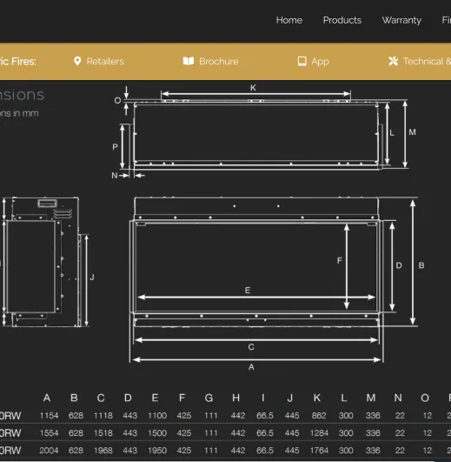Click the top view dimension diagram
The height and width of the screenshot is (462, 451).
pyautogui.click(x=261, y=132)
